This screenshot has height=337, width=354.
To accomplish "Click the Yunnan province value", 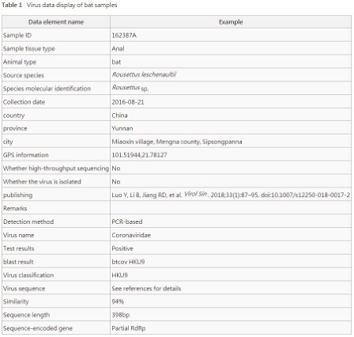I will coord(122,128).
